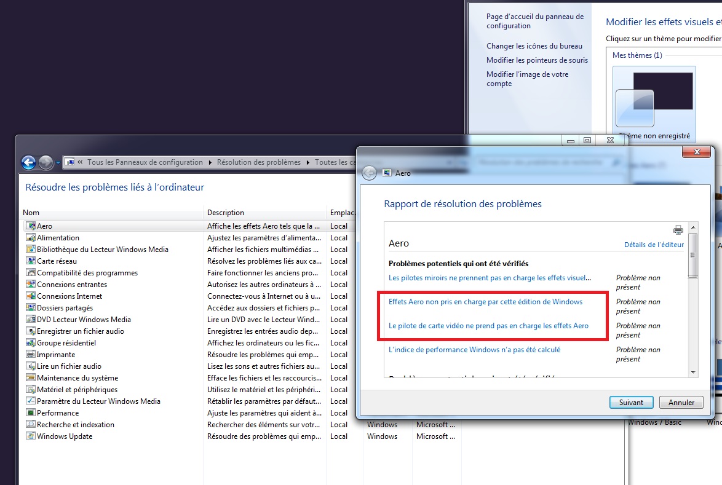This screenshot has height=485, width=722.
Task: Click the Connexions Internet icon
Action: 31,296
